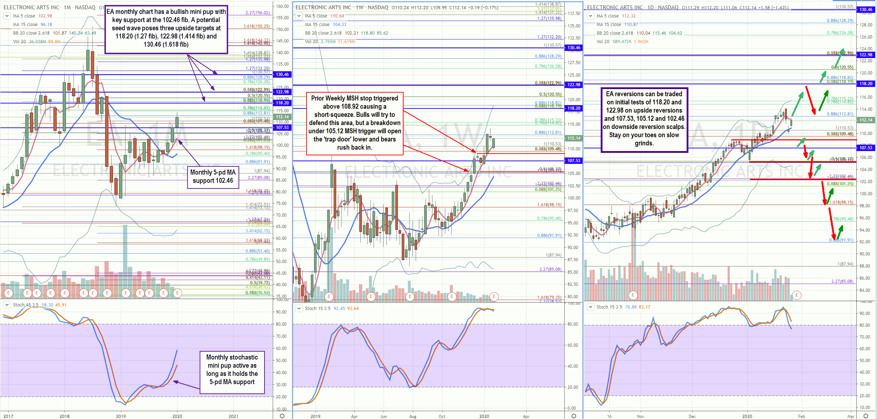Click 122.98 price label on monthly chart
The image size is (877, 419).
[282, 92]
